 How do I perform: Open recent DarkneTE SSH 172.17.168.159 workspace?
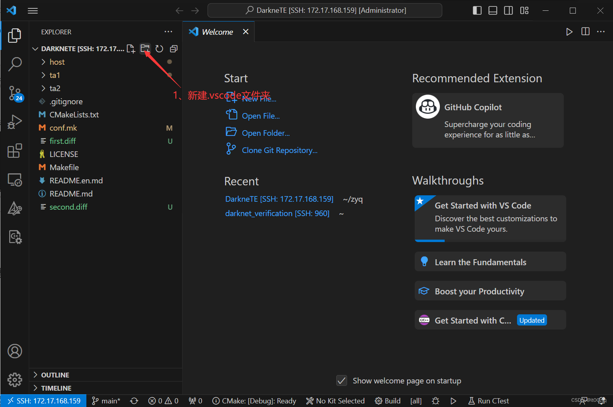(279, 199)
